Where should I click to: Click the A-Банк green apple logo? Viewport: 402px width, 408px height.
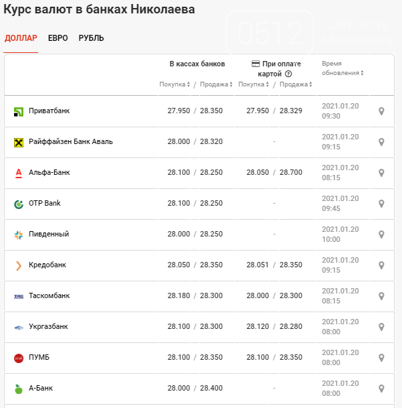(19, 389)
